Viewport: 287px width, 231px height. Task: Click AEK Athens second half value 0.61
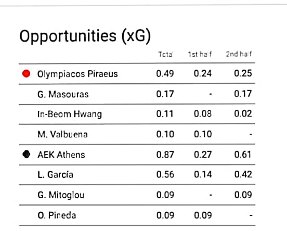tap(243, 155)
